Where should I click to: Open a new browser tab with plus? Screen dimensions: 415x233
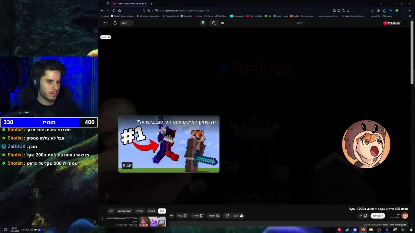click(x=151, y=4)
